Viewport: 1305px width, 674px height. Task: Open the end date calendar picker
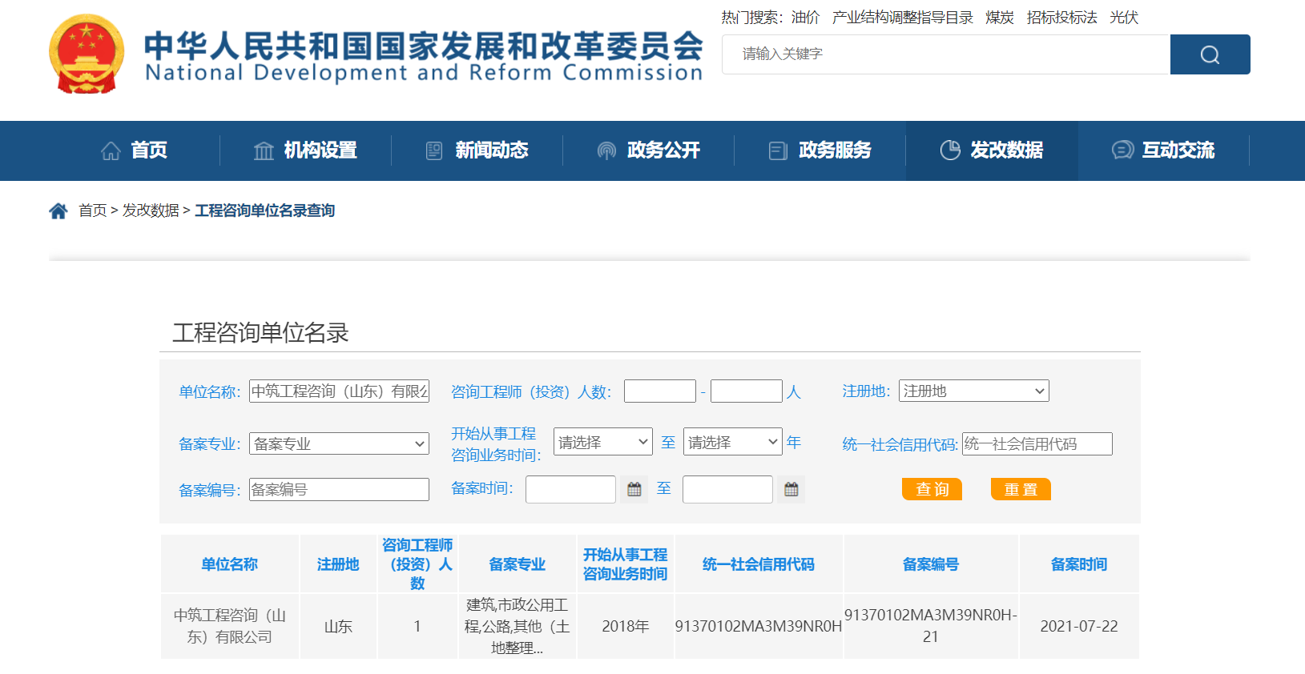791,489
